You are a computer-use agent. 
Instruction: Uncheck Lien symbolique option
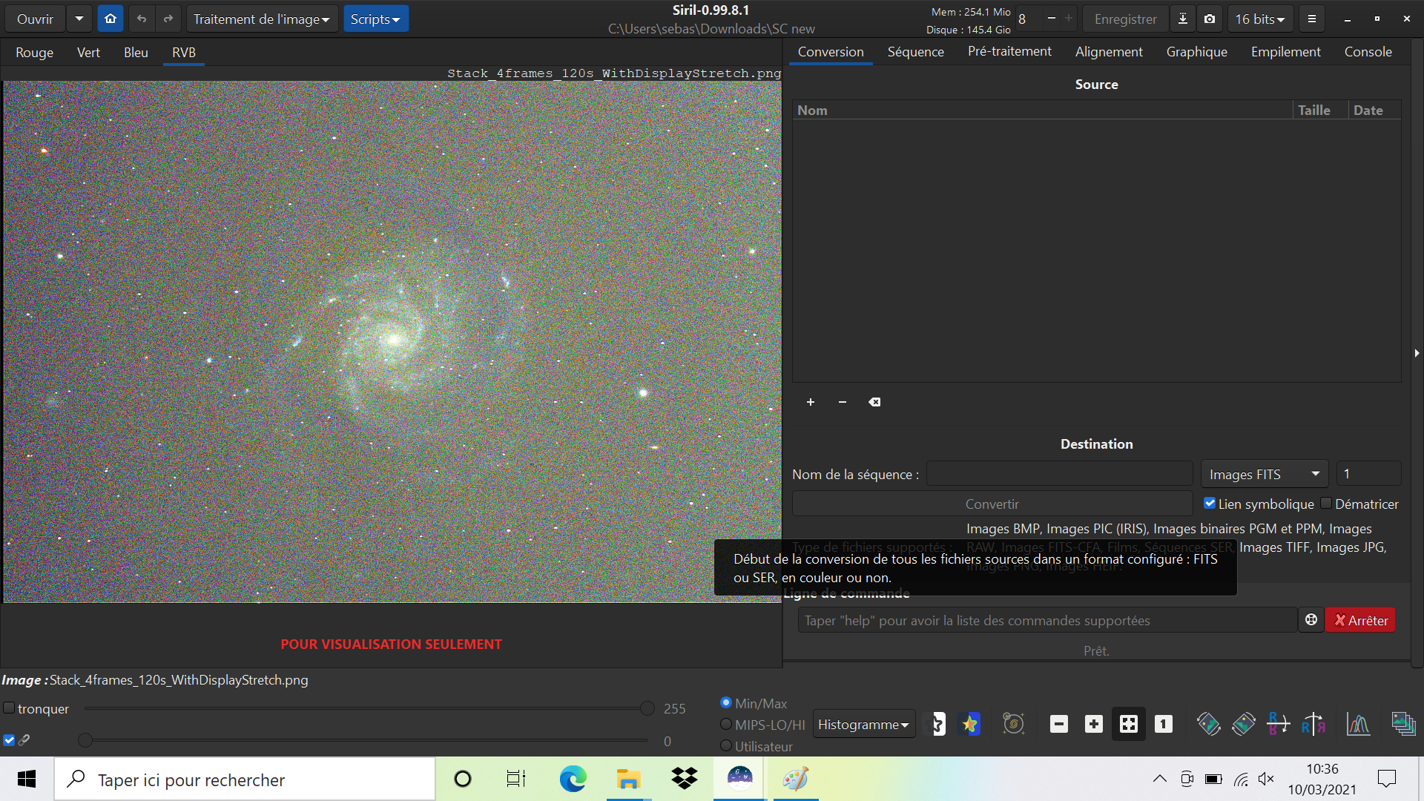1210,504
